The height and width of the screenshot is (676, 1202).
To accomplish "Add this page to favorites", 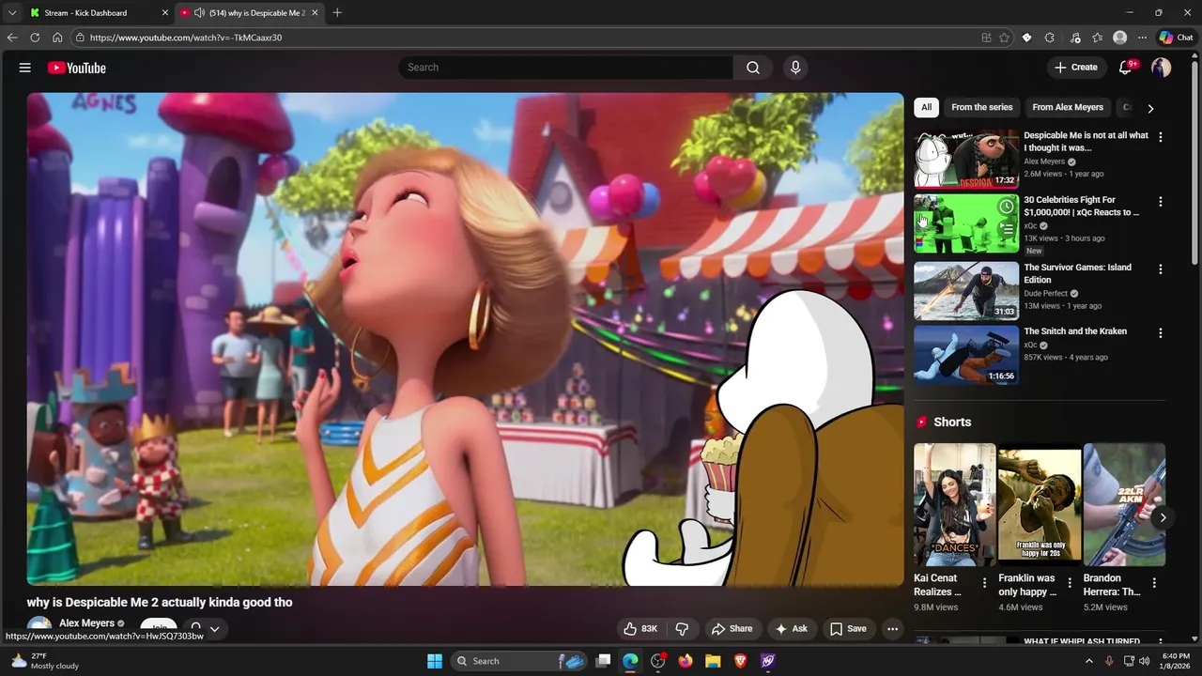I will [x=1004, y=38].
